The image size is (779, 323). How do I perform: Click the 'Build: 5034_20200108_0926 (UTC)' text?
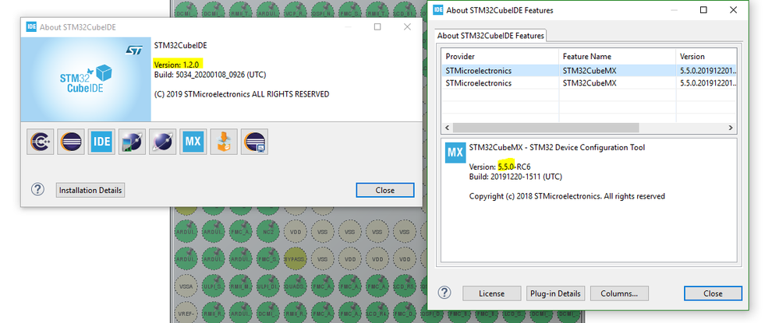pos(211,75)
